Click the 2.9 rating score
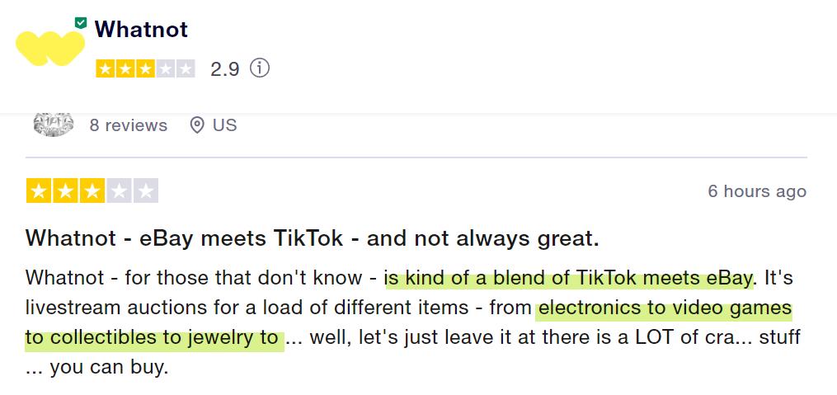Screen dimensions: 837x395 [224, 69]
